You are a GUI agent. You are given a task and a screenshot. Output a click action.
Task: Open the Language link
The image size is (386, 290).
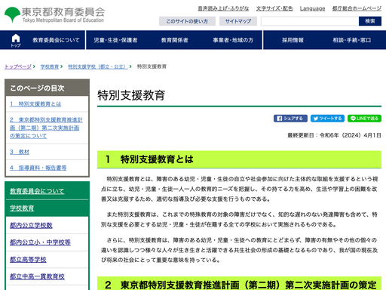(x=312, y=8)
